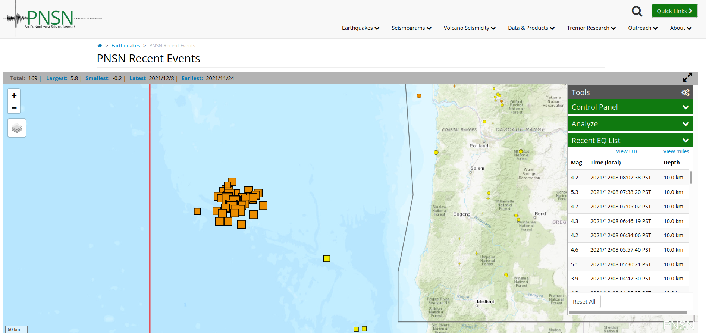706x333 pixels.
Task: Collapse the Recent EQ List section
Action: 630,141
